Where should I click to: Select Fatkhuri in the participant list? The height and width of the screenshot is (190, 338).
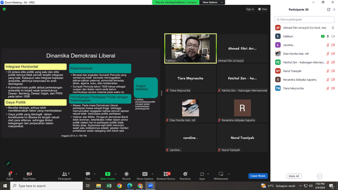(x=304, y=36)
